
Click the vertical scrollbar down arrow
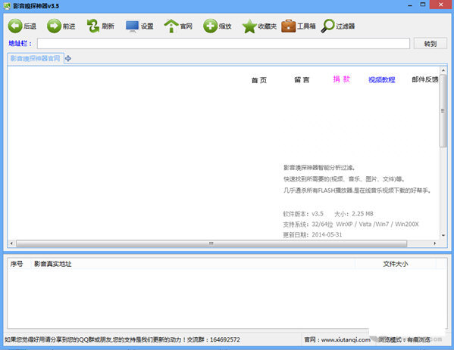point(443,235)
